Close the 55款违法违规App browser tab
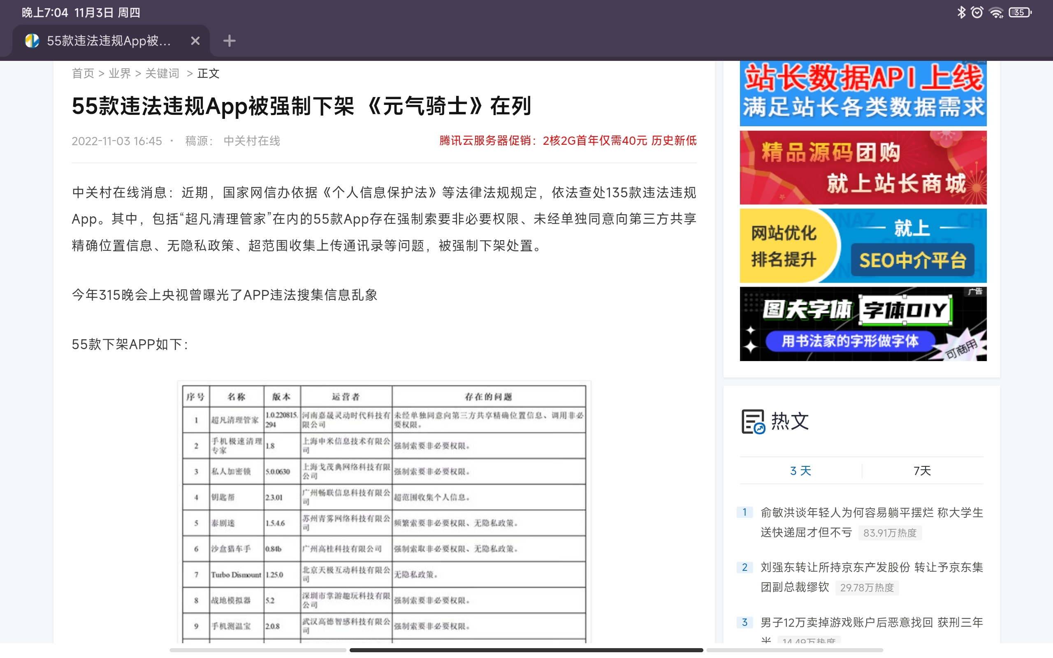This screenshot has width=1053, height=658. click(x=195, y=41)
